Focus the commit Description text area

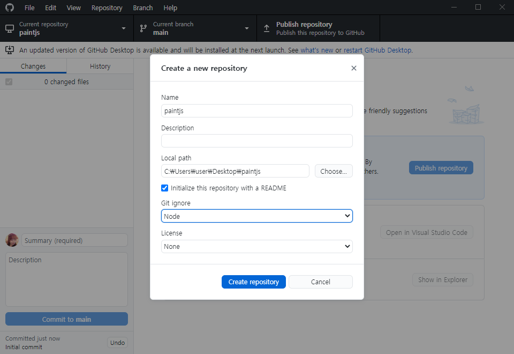pyautogui.click(x=66, y=279)
